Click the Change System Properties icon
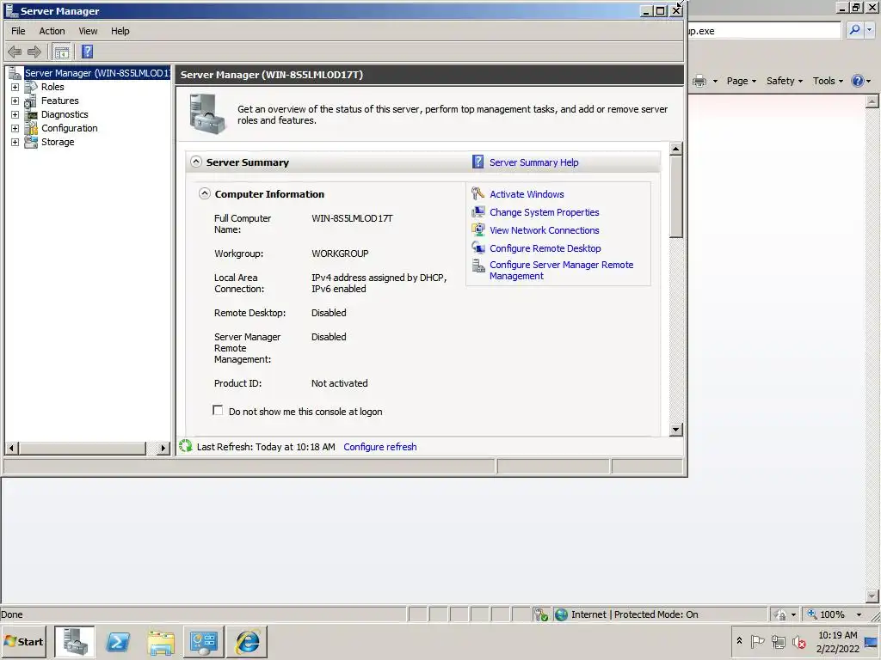 [x=478, y=211]
